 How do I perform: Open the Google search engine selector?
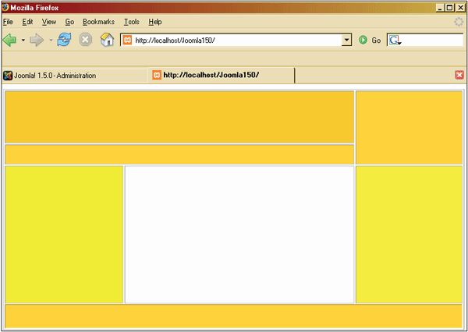(x=395, y=41)
